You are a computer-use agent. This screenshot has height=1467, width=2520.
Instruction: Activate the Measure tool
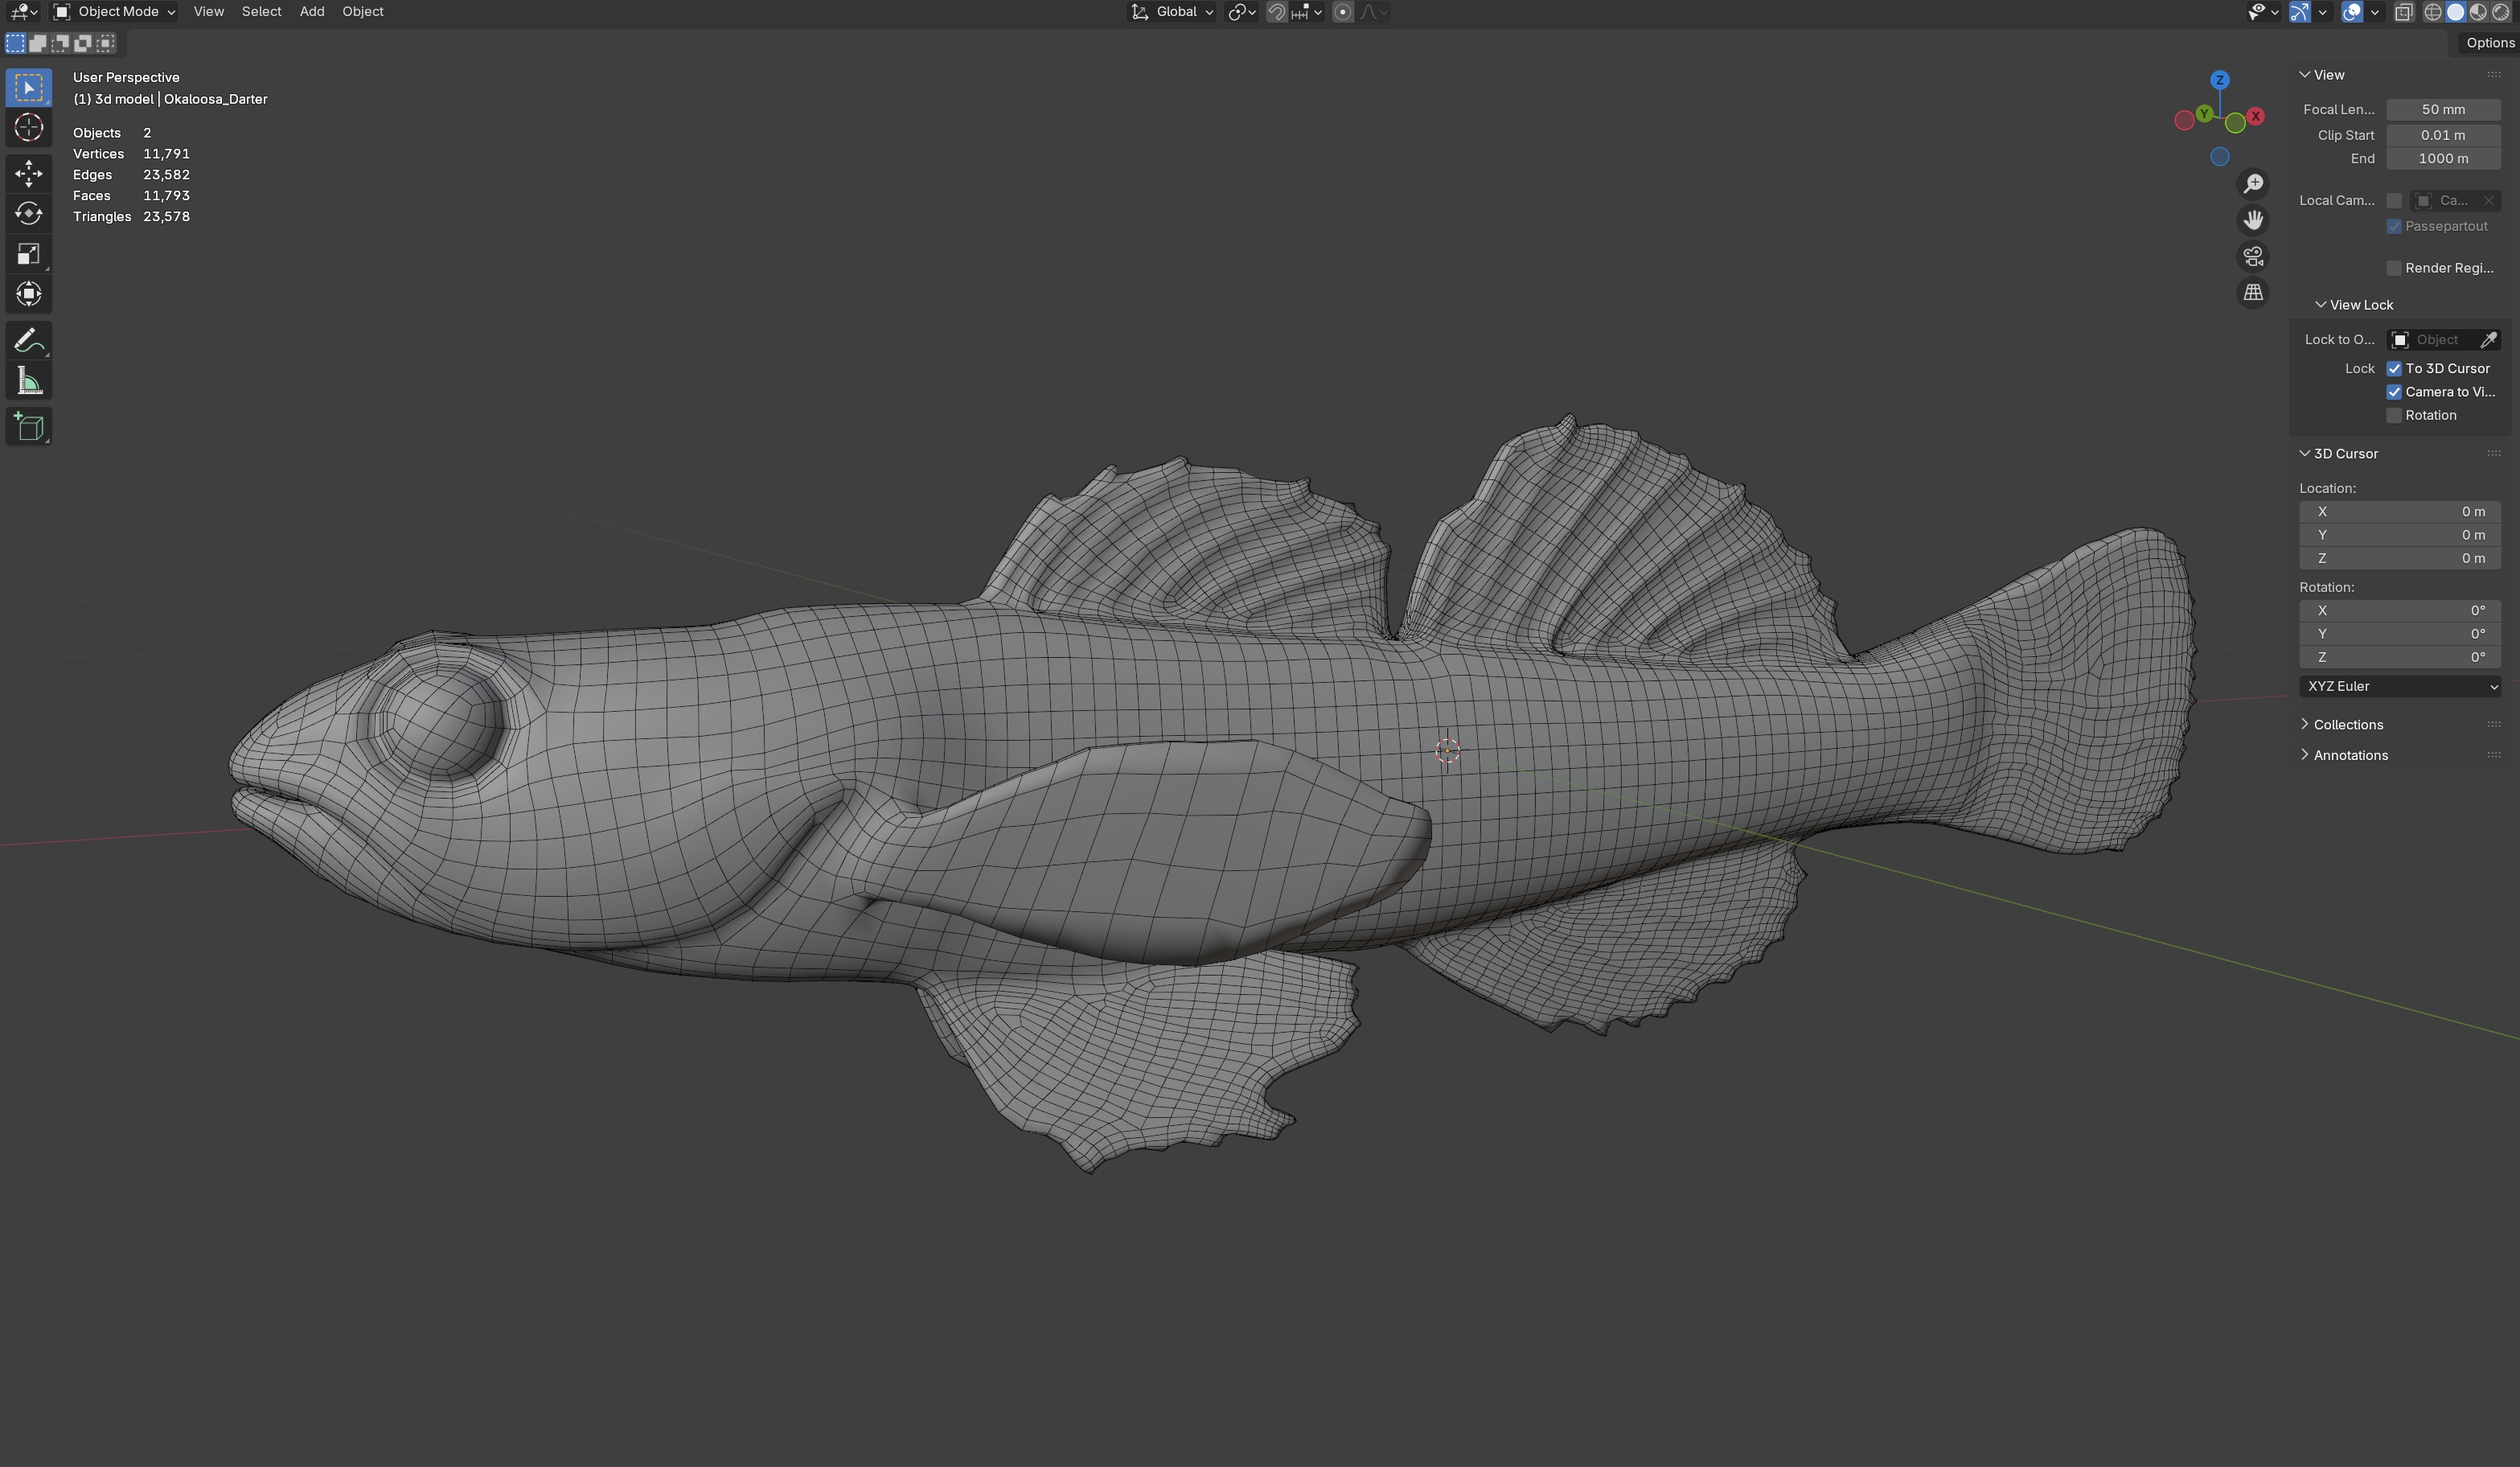pyautogui.click(x=28, y=381)
